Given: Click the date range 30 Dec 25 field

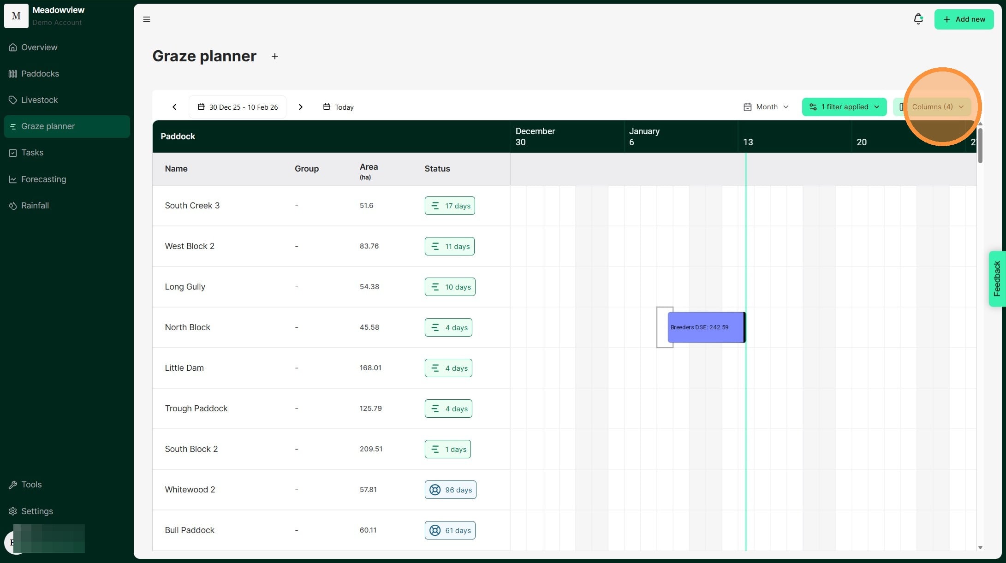Looking at the screenshot, I should 238,107.
